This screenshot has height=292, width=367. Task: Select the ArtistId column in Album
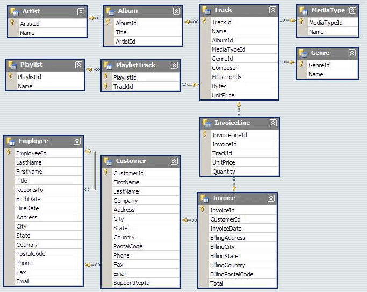[x=148, y=41]
